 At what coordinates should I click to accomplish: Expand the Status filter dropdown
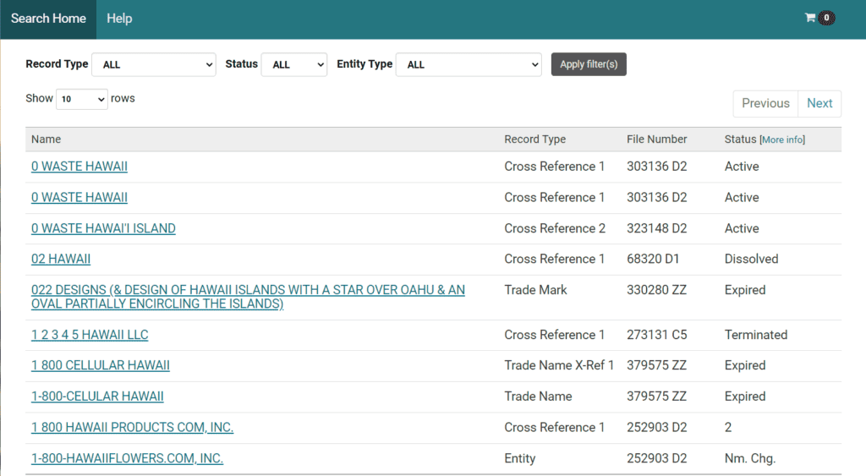293,65
